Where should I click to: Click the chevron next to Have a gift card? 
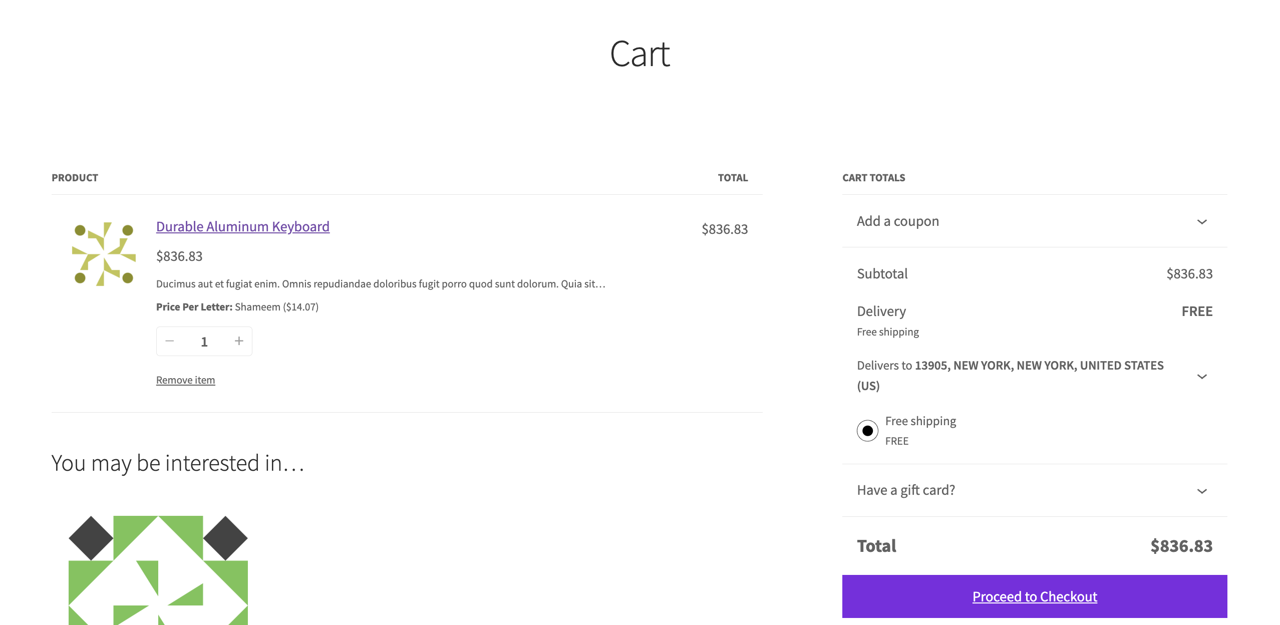[1202, 491]
